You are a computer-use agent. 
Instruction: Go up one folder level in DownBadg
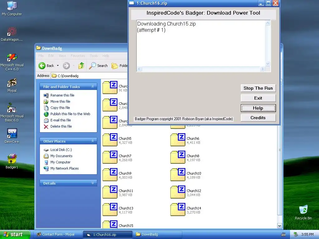(x=81, y=66)
